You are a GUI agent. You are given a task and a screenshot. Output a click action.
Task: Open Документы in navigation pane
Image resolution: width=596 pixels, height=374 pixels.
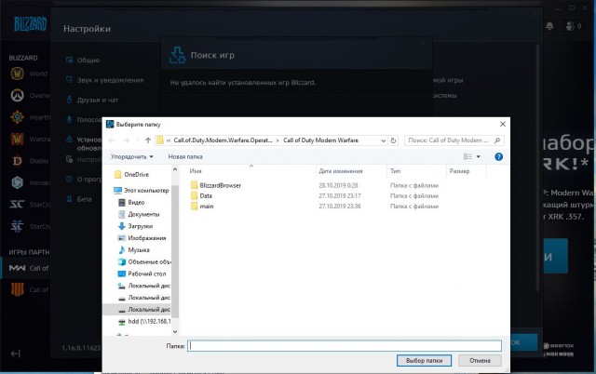tap(139, 214)
